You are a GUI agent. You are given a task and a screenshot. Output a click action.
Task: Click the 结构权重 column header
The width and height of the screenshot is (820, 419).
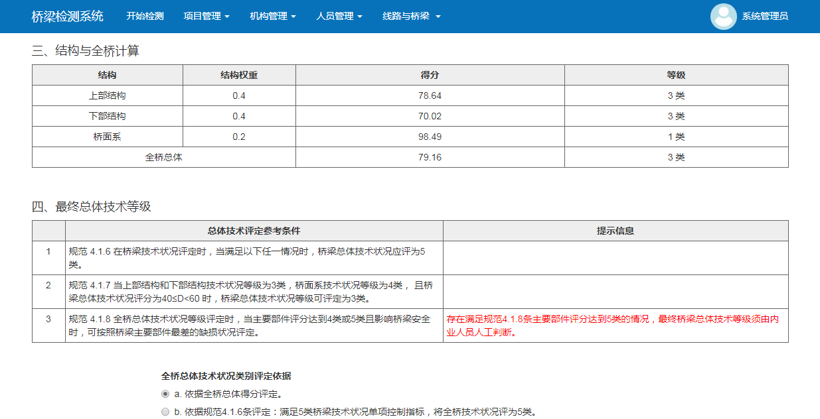click(x=239, y=75)
